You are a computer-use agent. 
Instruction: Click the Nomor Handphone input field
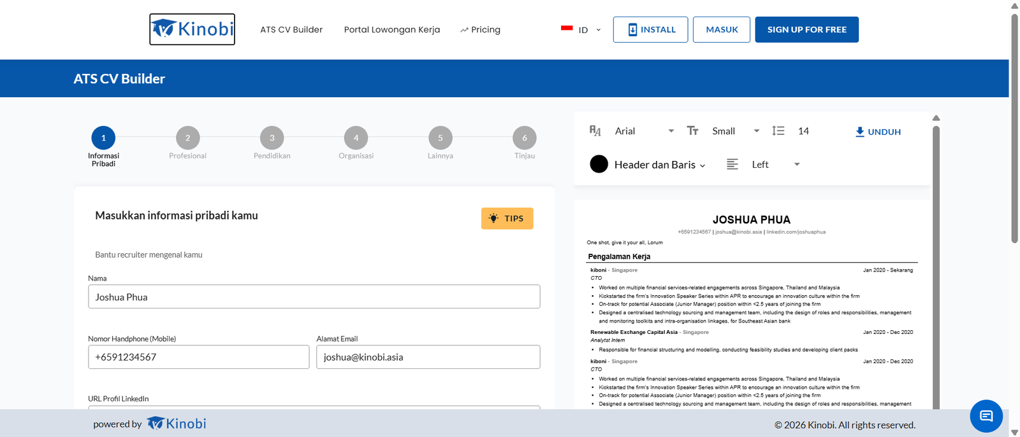[199, 357]
